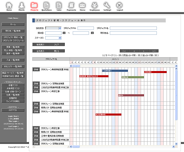Select the green 定期点検 Gantt bar
The width and height of the screenshot is (184, 152).
click(x=133, y=77)
